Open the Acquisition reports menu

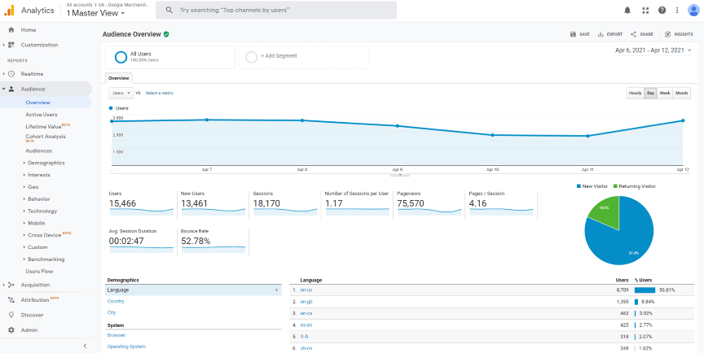(35, 285)
